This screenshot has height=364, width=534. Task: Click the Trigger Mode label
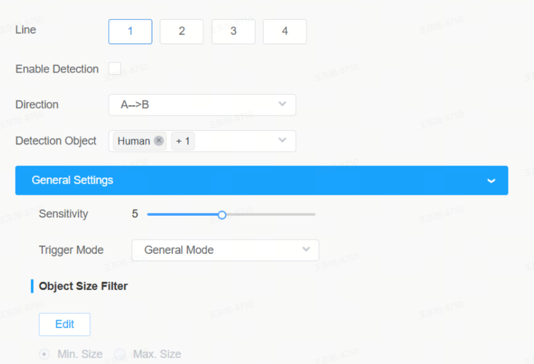point(71,250)
